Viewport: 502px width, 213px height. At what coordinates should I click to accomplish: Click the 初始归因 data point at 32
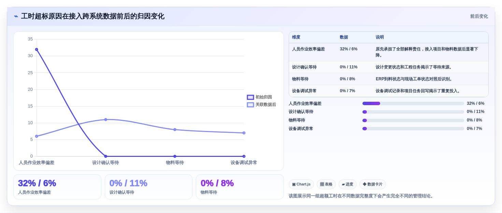point(37,49)
